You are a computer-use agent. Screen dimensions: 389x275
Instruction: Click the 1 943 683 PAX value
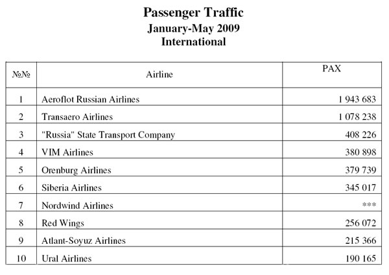click(x=357, y=99)
